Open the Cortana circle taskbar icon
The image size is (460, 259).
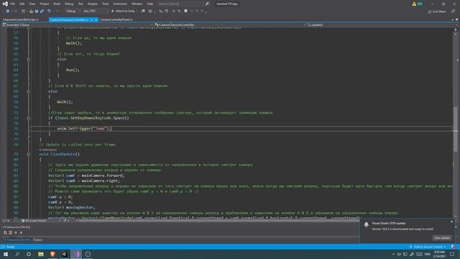pyautogui.click(x=29, y=254)
